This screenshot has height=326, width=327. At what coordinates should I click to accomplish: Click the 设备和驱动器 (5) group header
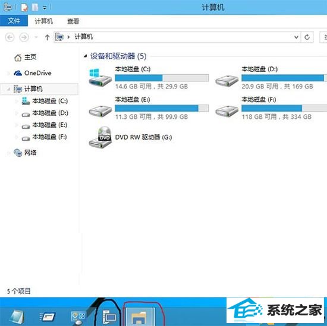pos(118,56)
